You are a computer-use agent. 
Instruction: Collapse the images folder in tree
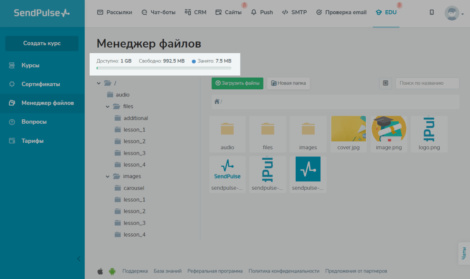[108, 177]
